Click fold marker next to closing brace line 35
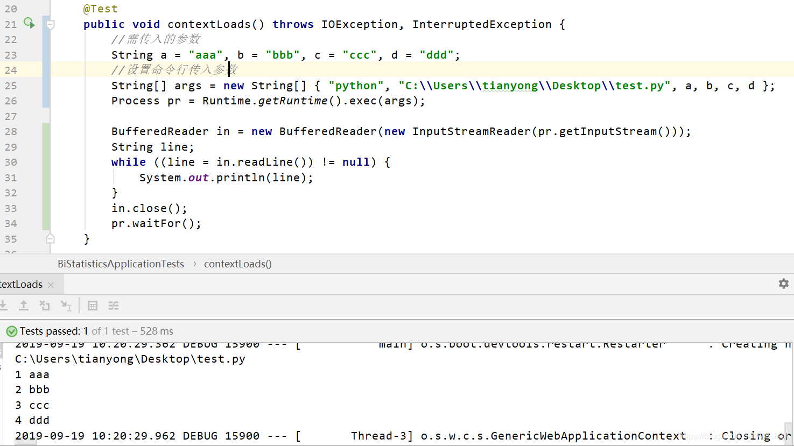The width and height of the screenshot is (794, 446). point(50,238)
